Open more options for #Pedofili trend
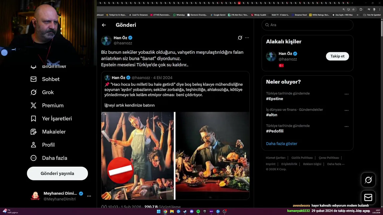 click(346, 126)
